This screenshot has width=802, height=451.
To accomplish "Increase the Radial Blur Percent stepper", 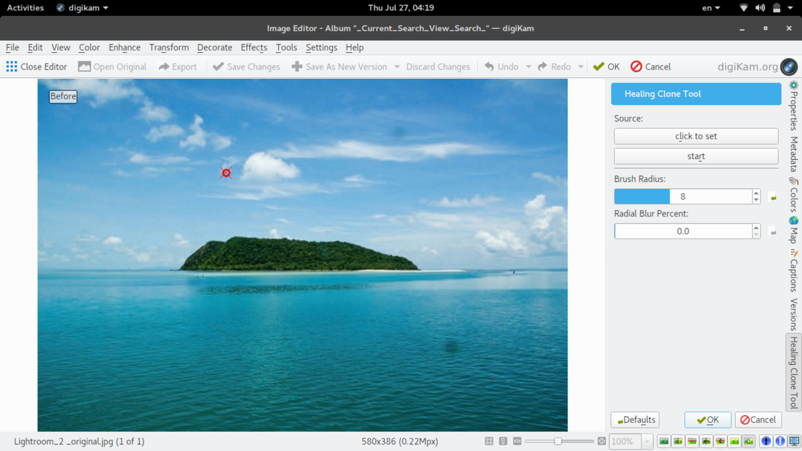I will (x=756, y=227).
